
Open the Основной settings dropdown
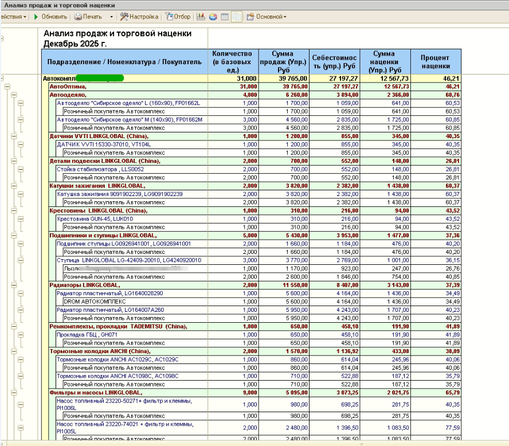point(266,17)
